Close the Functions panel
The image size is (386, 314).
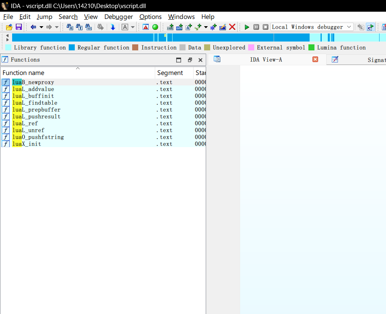[x=200, y=60]
